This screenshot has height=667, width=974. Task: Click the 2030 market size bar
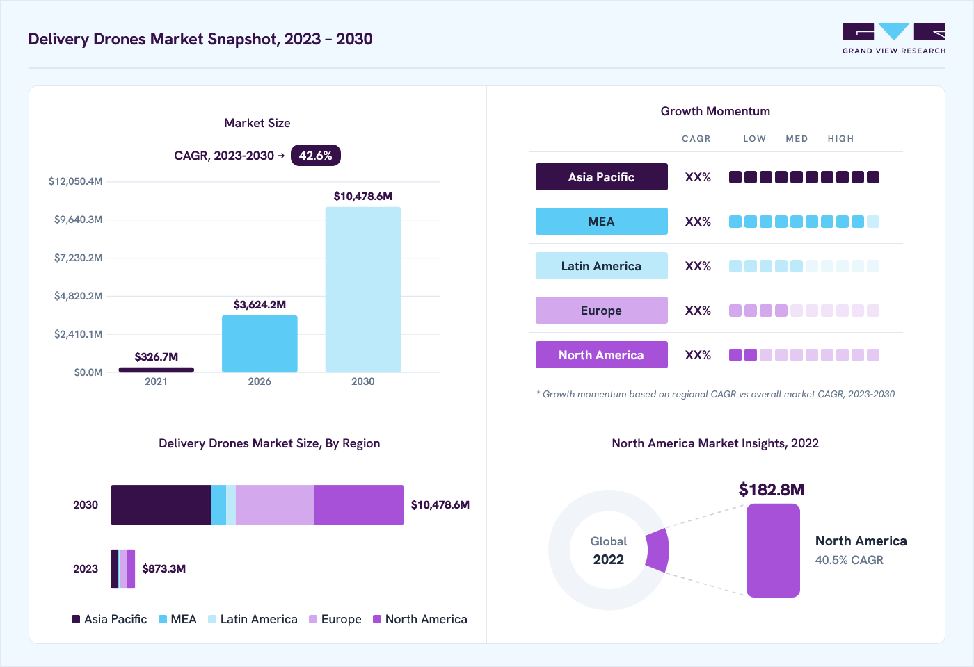click(363, 290)
